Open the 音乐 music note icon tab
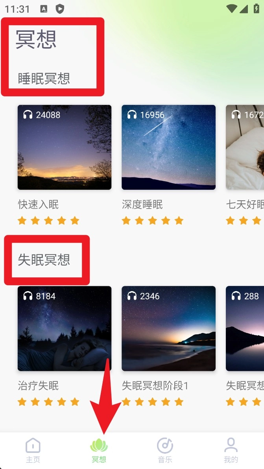The width and height of the screenshot is (264, 469). (165, 445)
